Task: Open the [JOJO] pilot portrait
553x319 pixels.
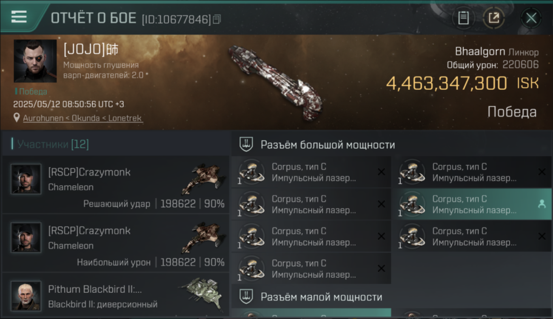Action: click(35, 61)
